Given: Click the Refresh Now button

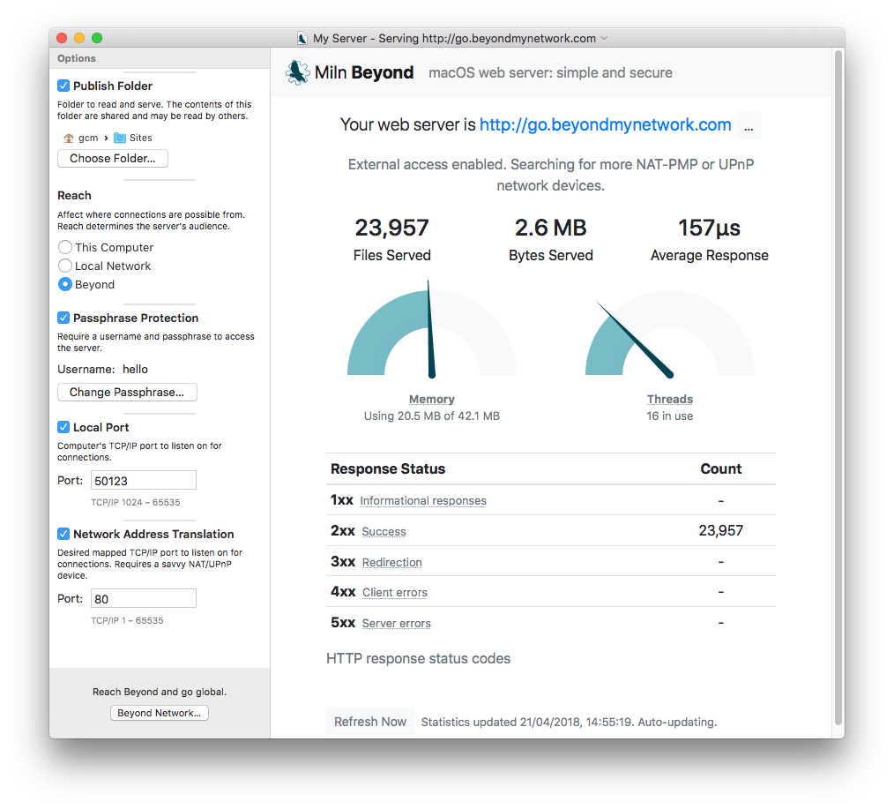Looking at the screenshot, I should [x=370, y=722].
